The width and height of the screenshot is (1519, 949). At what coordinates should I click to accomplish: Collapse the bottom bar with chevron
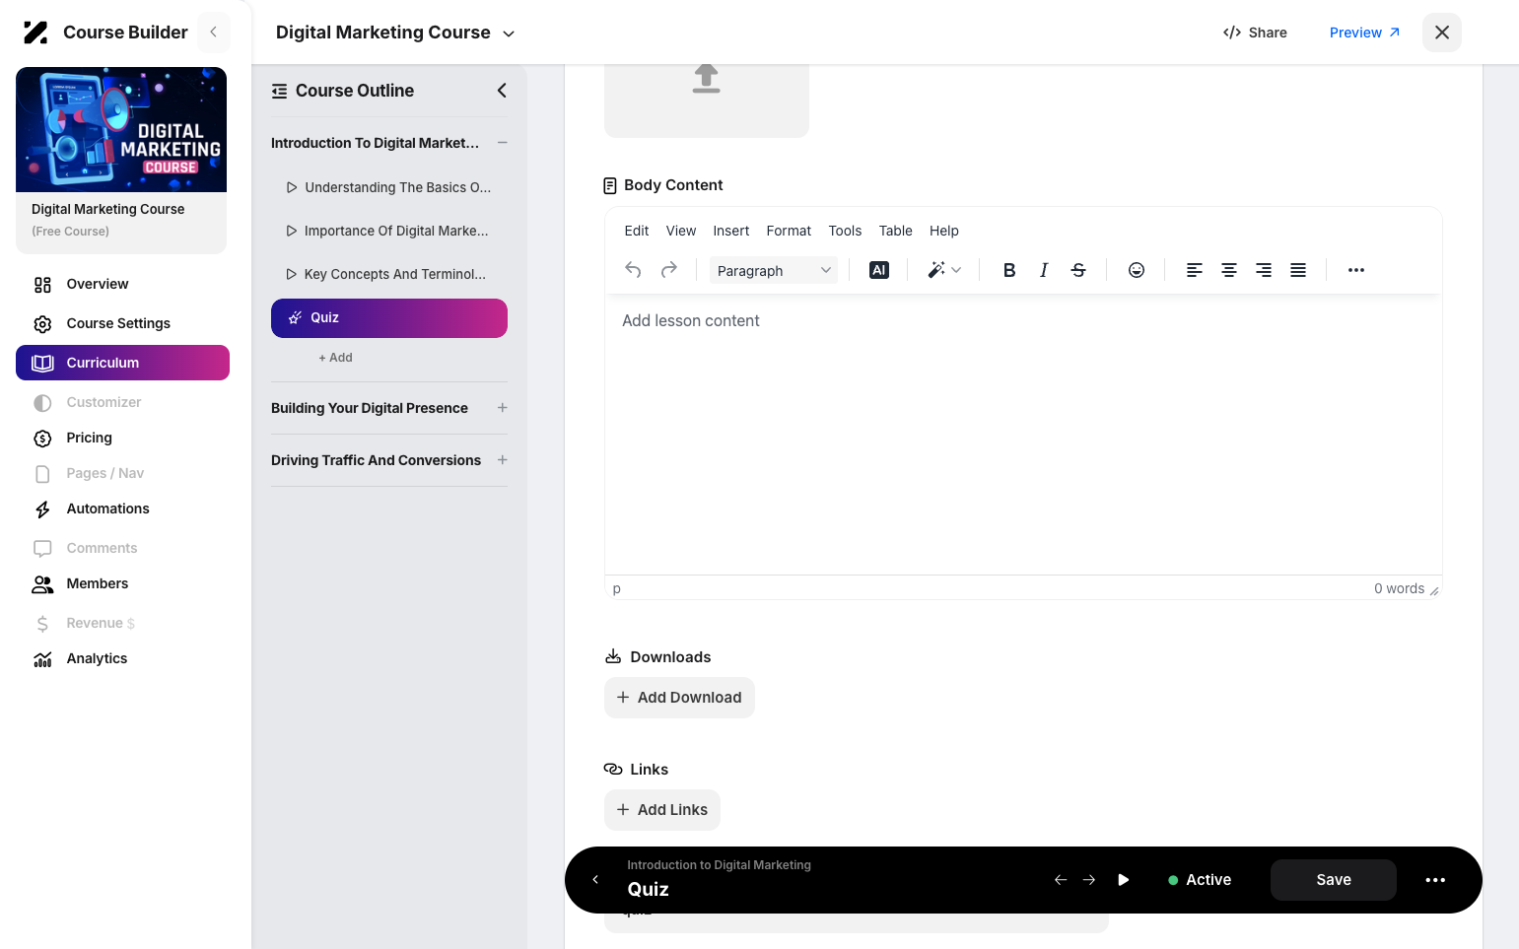pos(595,880)
